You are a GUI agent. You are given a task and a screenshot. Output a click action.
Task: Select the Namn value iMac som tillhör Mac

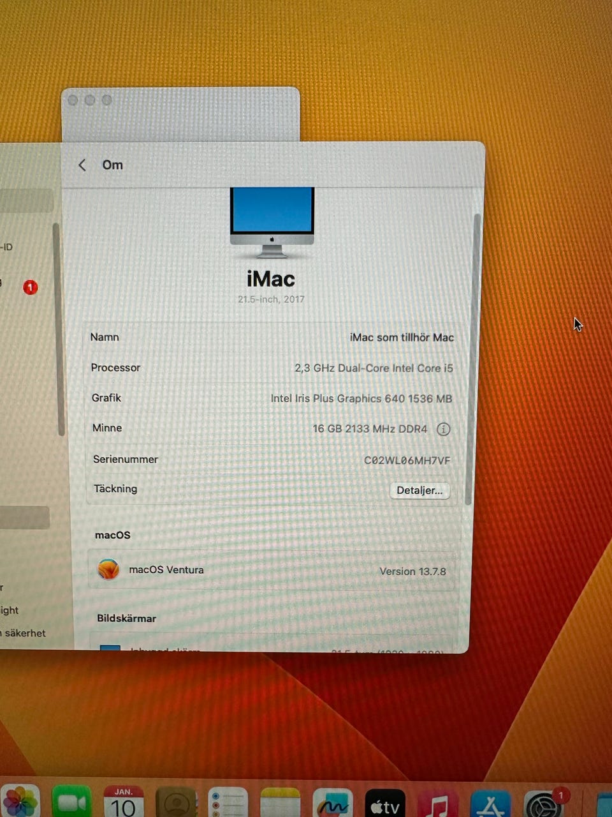pos(402,338)
